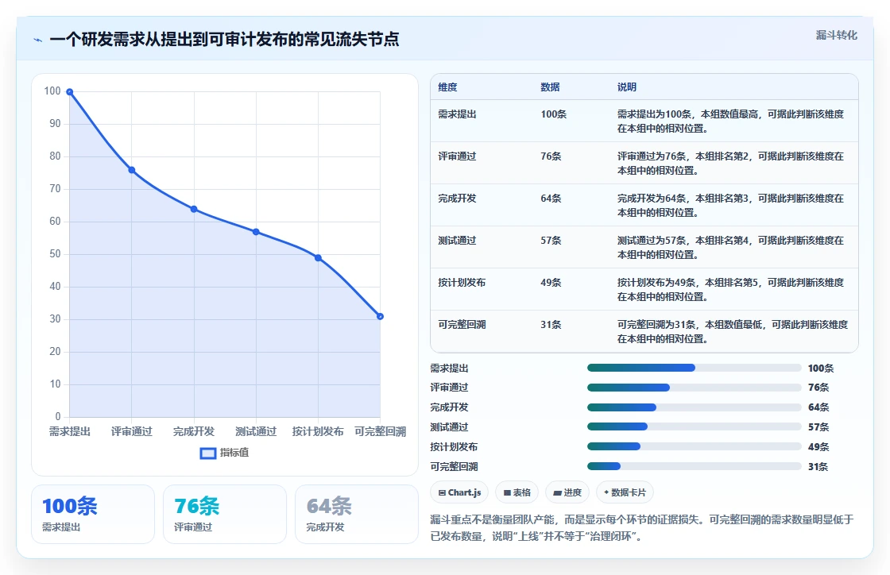Open the 76条 评审通过 data card
The width and height of the screenshot is (890, 575).
tap(225, 515)
